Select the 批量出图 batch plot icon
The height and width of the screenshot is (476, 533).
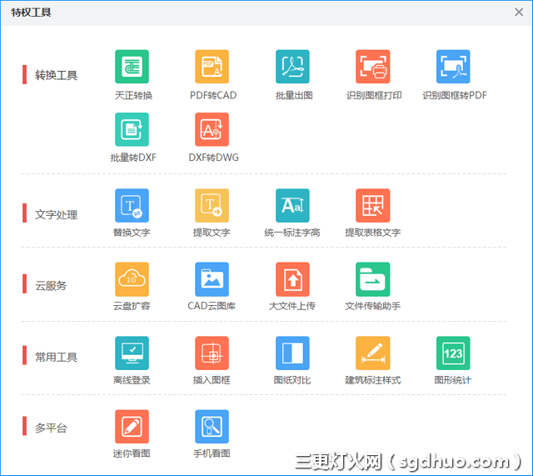coord(292,67)
